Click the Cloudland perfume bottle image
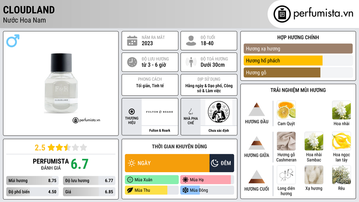 (61, 83)
